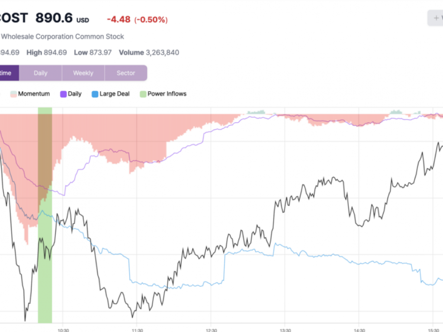Click the red -4.48 price change value
The image size is (443, 332).
click(x=119, y=19)
